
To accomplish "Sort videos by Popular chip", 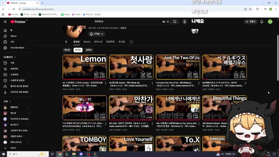I will pyautogui.click(x=78, y=50).
